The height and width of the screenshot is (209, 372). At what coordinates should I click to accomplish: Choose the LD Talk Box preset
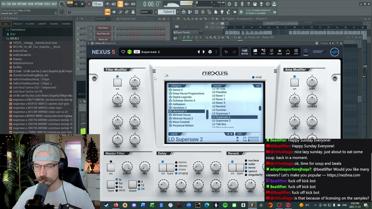point(219,124)
